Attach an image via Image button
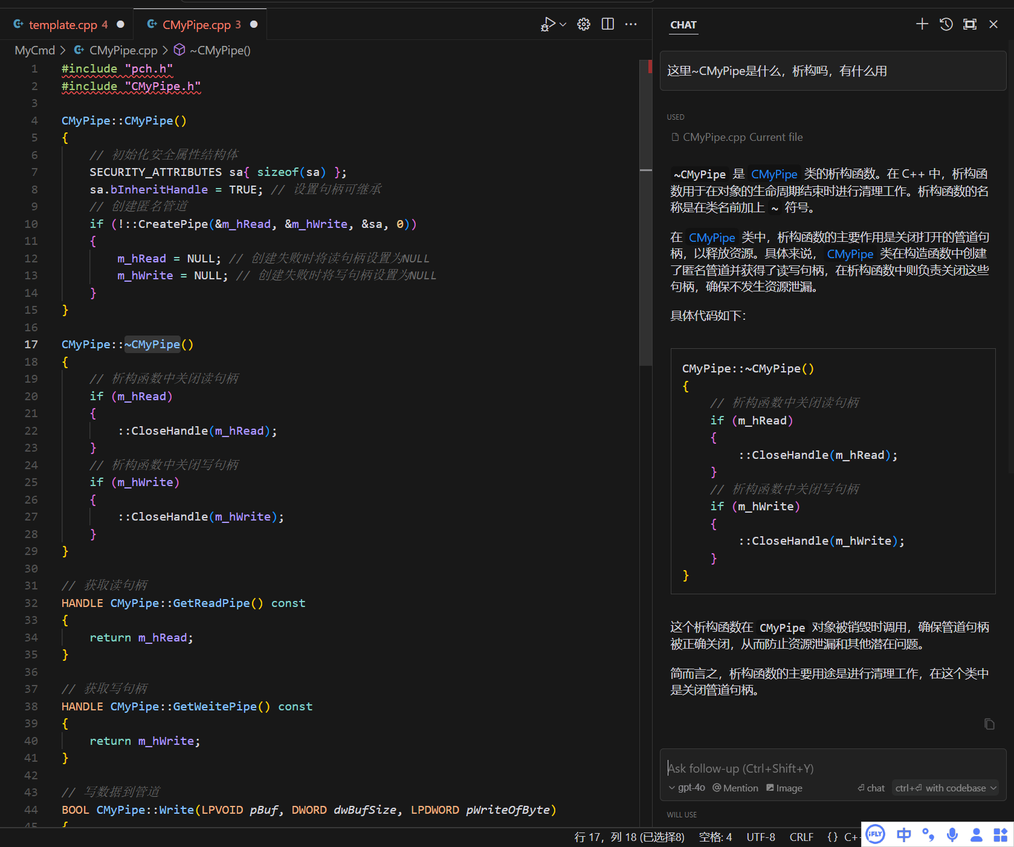Screen dimensions: 1014x847 pyautogui.click(x=784, y=788)
